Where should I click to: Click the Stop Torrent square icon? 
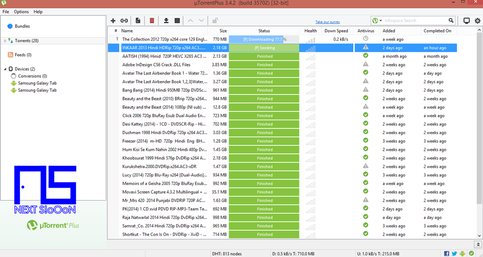[x=177, y=20]
